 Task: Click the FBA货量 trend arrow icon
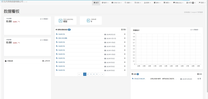(19, 22)
